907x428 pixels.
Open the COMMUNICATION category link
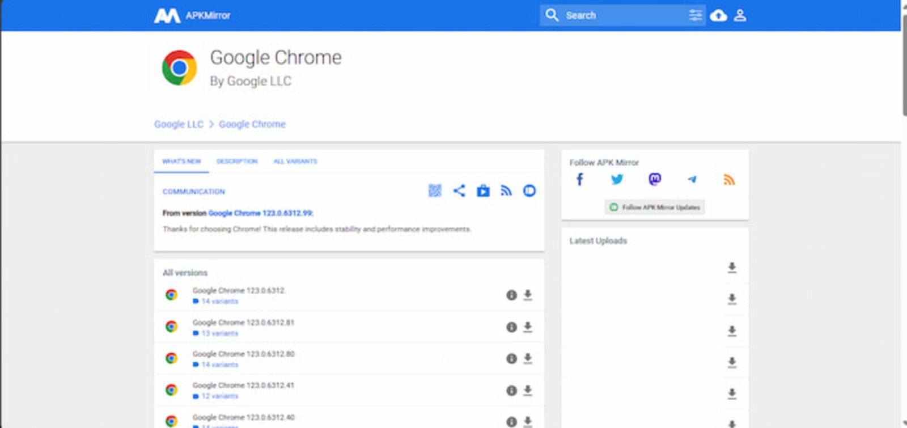coord(194,192)
